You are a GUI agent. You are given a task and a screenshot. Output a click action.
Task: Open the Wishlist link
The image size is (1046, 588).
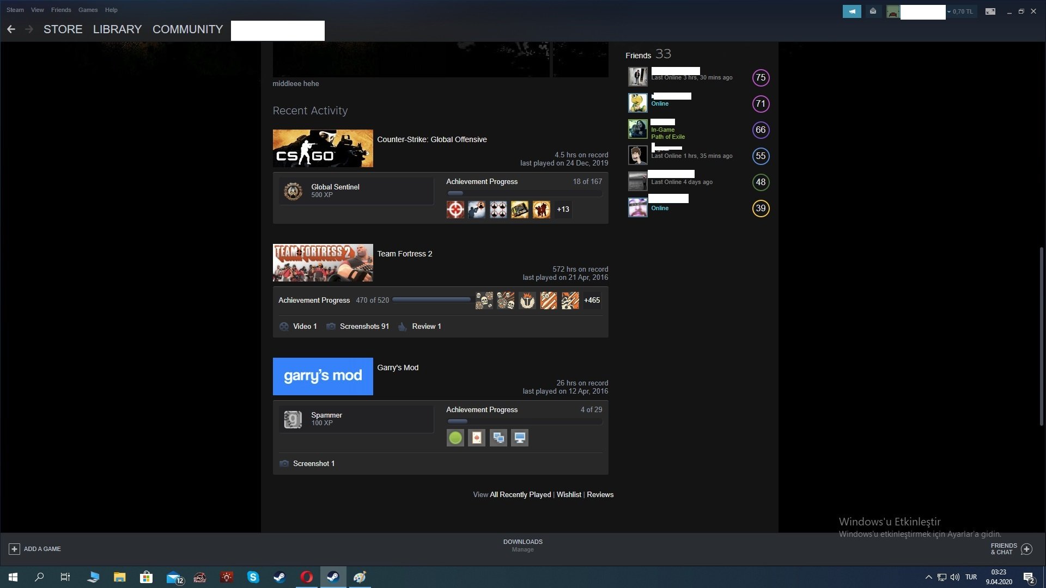pyautogui.click(x=569, y=495)
